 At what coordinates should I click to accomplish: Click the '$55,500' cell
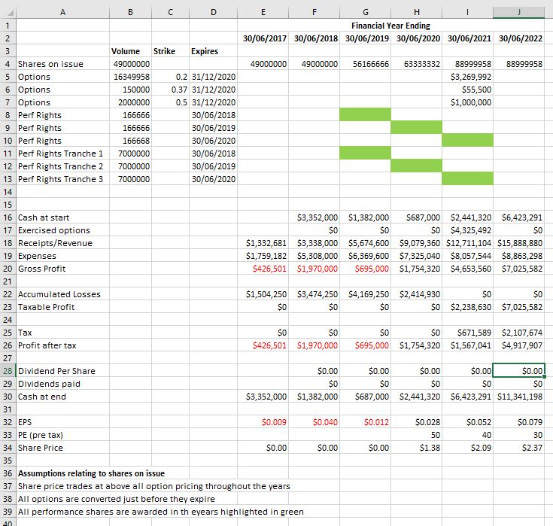(x=468, y=90)
